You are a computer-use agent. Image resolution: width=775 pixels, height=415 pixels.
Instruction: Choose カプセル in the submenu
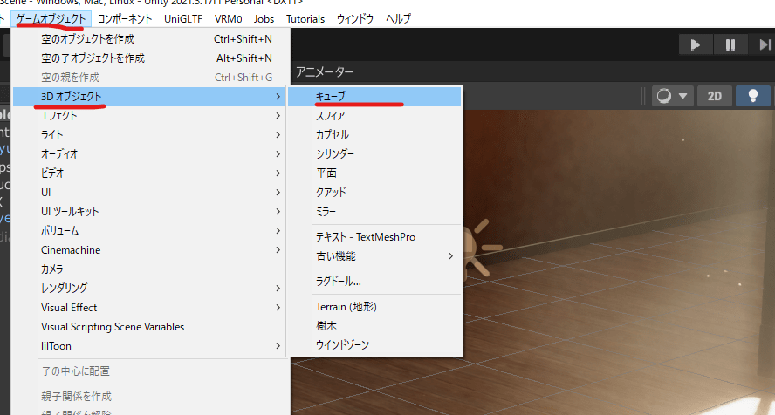332,135
